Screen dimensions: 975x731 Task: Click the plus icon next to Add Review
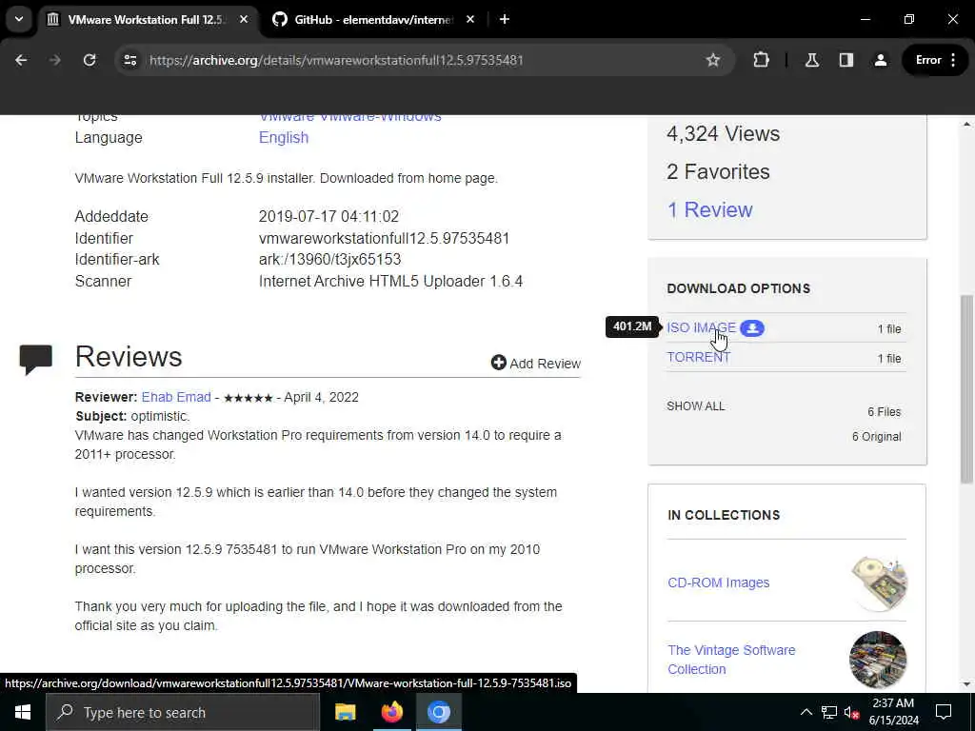pos(498,363)
